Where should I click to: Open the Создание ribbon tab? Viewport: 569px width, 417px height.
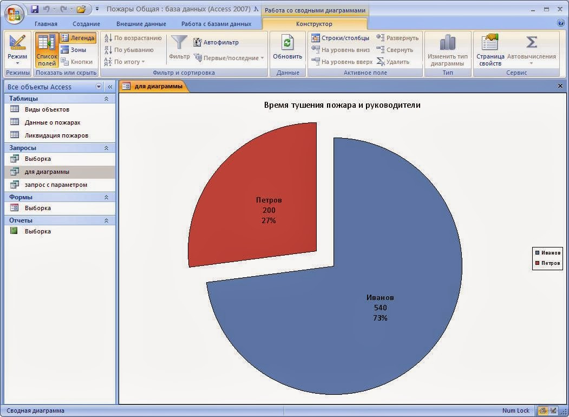pyautogui.click(x=86, y=24)
